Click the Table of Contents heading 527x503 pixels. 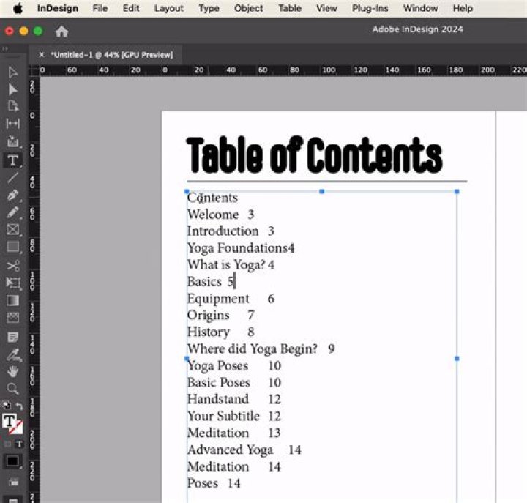click(x=314, y=155)
